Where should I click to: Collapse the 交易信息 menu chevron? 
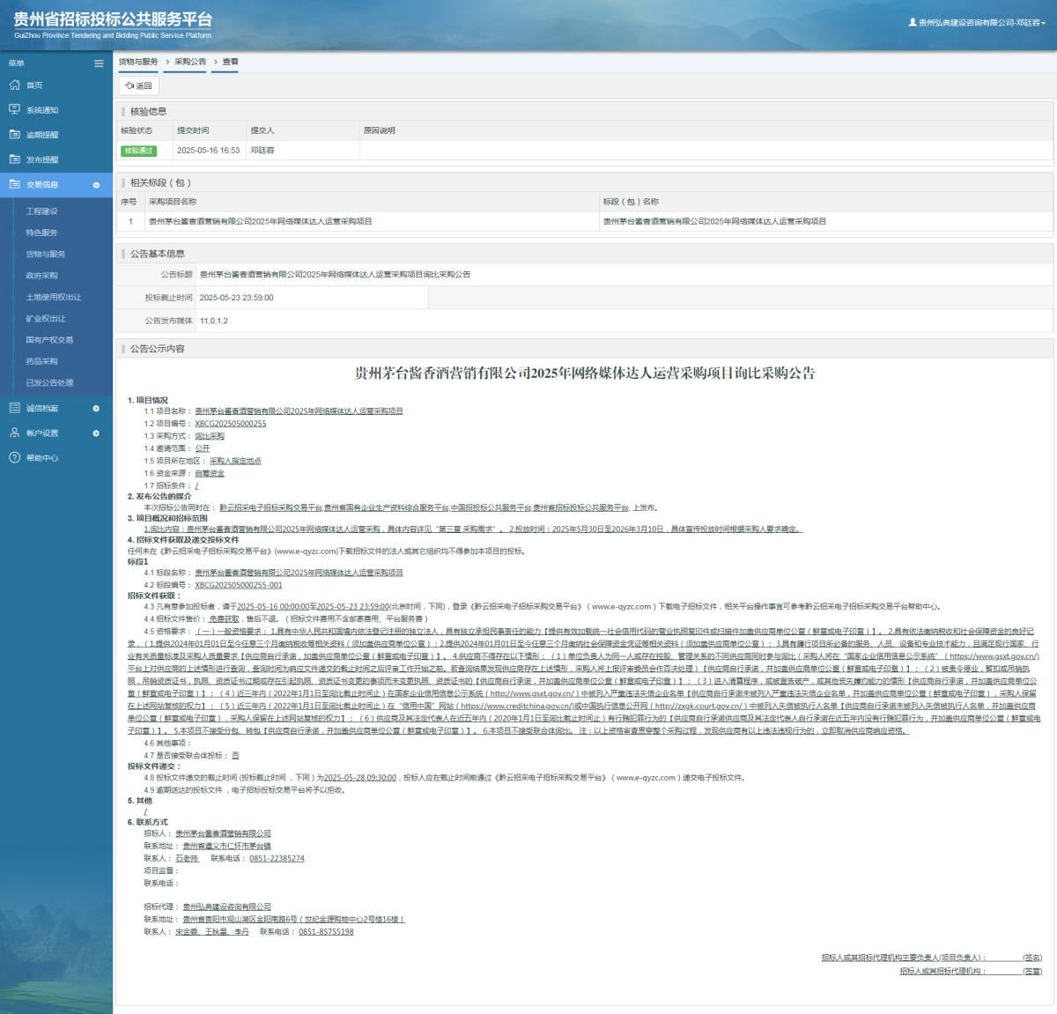pos(96,185)
